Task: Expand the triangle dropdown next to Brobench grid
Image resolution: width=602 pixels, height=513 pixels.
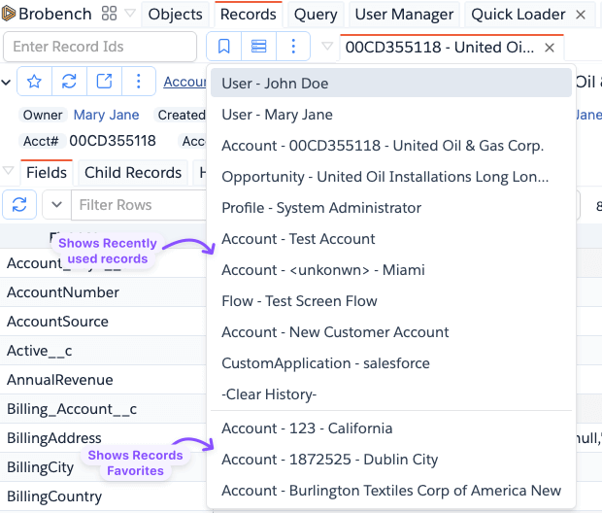Action: (x=130, y=14)
